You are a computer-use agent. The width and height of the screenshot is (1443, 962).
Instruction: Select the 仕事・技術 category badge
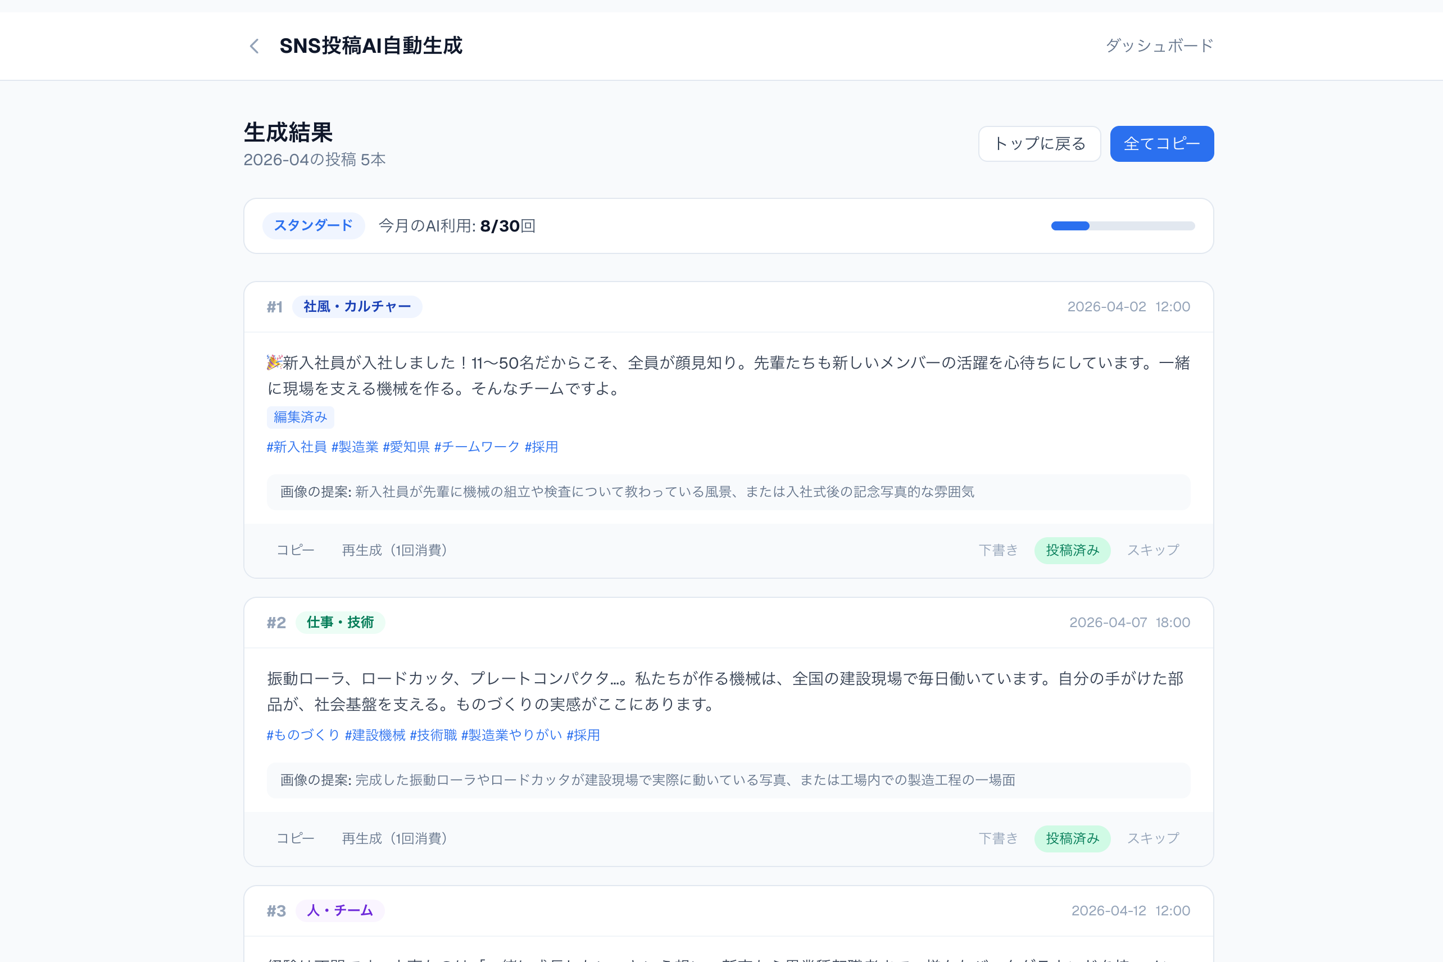341,622
